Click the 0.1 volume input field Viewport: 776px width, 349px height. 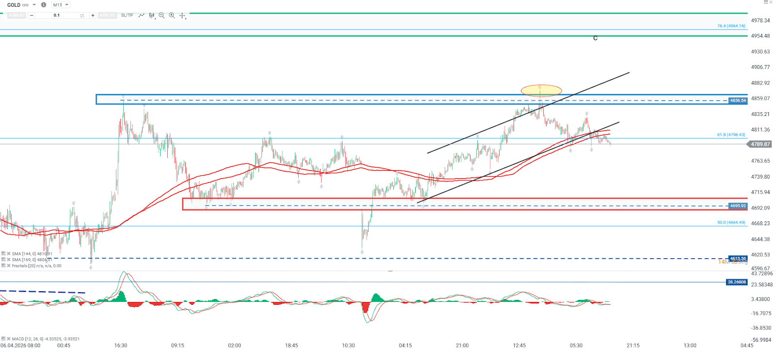[57, 16]
